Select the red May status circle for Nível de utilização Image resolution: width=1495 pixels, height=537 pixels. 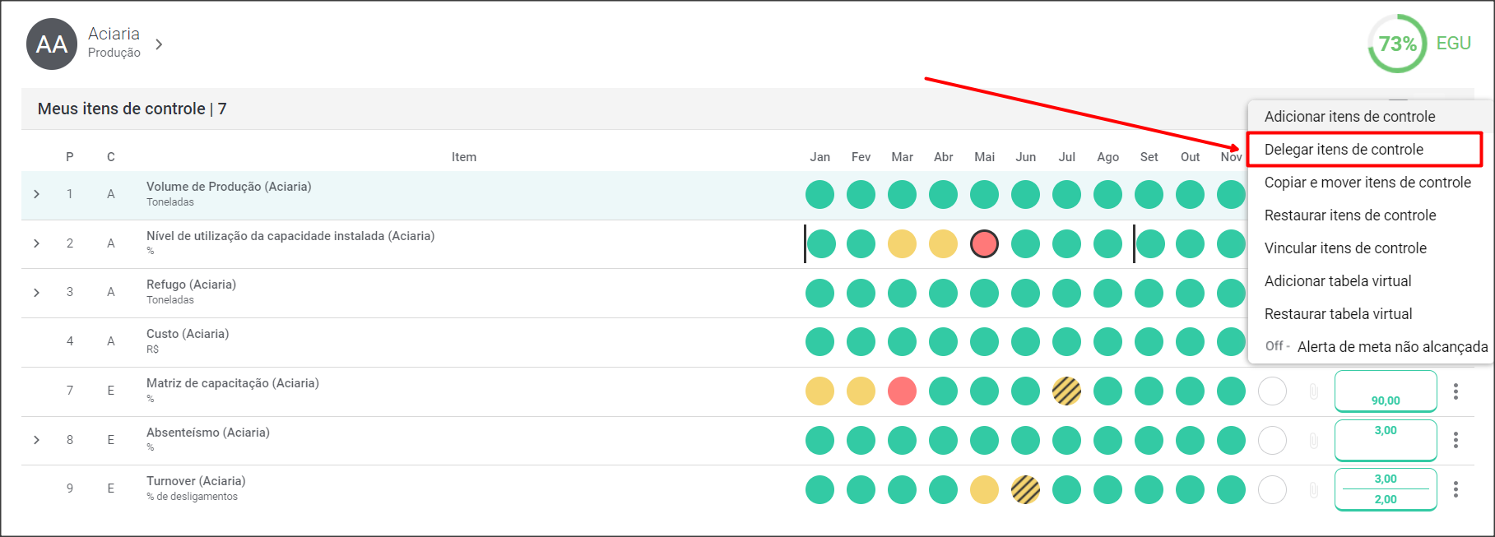[984, 244]
